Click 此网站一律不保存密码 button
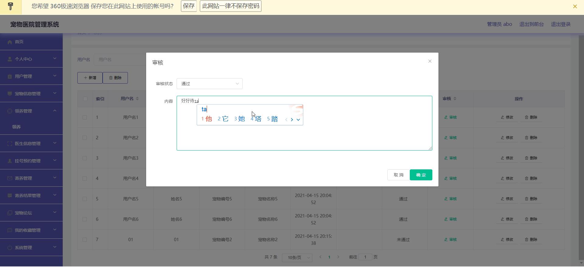Viewport: 584px width, 267px height. pos(230,6)
